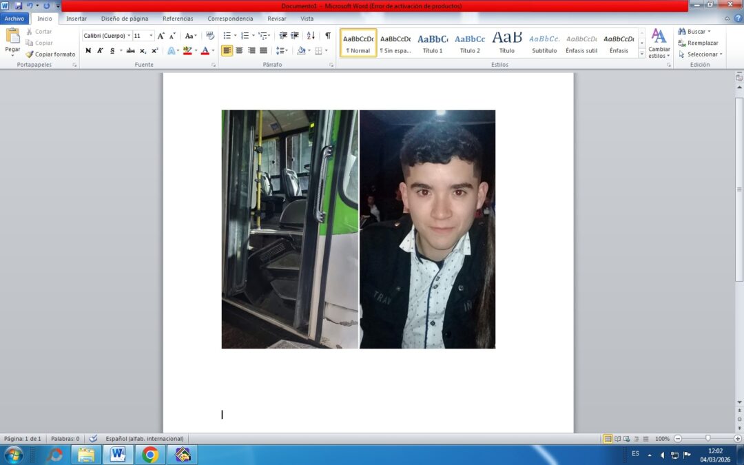Apply bulleted list formatting
This screenshot has height=465, width=744.
pyautogui.click(x=227, y=36)
